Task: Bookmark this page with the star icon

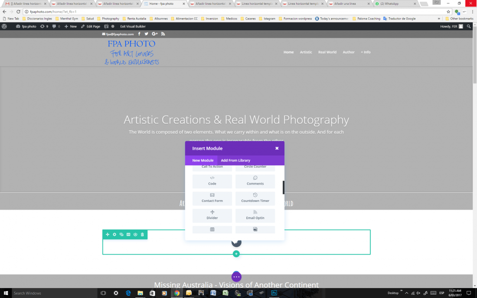Action: [x=448, y=12]
